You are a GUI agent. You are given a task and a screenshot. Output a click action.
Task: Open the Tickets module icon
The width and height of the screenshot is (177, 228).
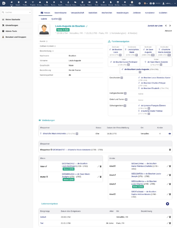point(89,3)
